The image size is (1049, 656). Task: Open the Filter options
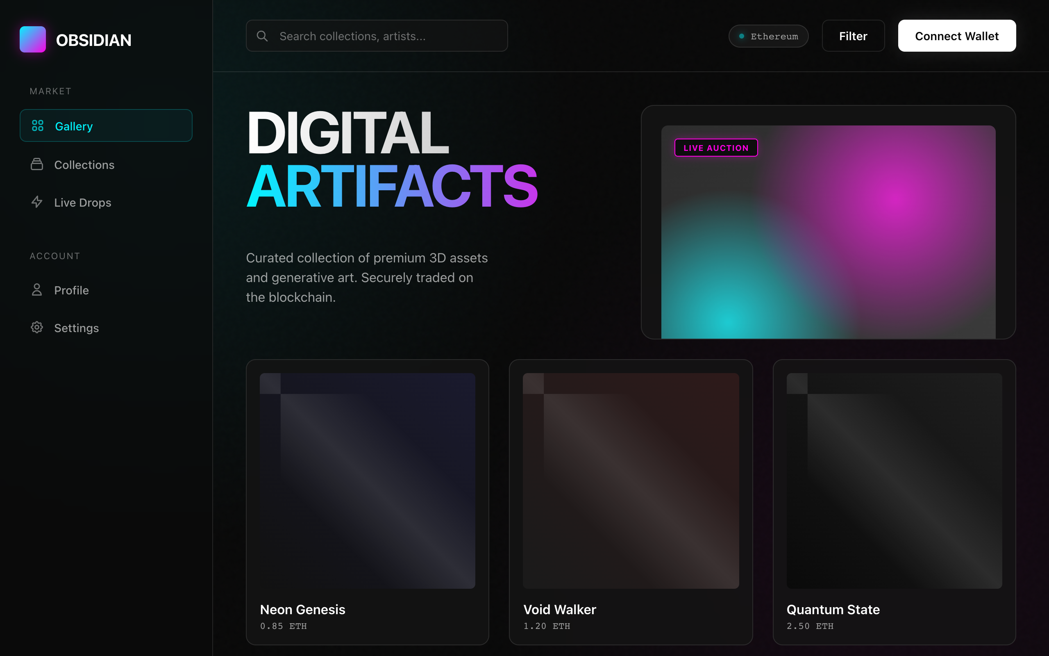pyautogui.click(x=853, y=36)
